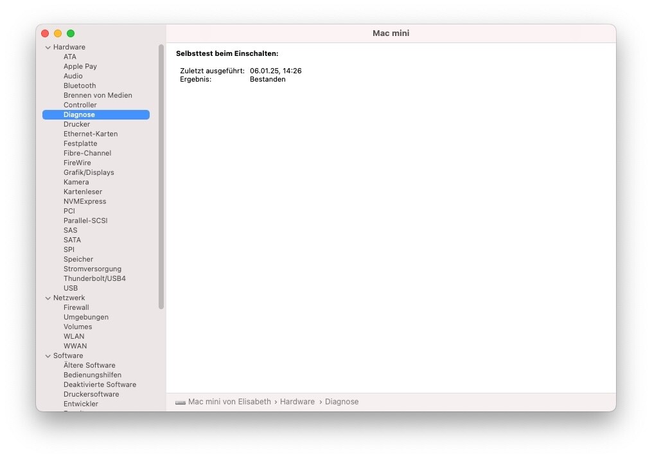Show Drucker information

tap(77, 124)
